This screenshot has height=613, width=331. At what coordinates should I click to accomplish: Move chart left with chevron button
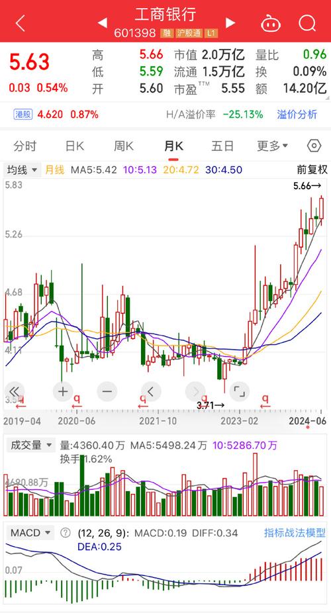(x=151, y=391)
